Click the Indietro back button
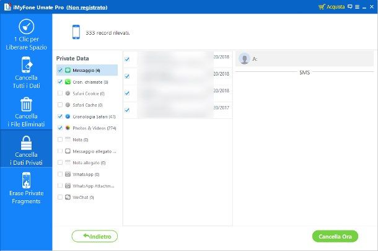This screenshot has width=378, height=251. [x=94, y=236]
